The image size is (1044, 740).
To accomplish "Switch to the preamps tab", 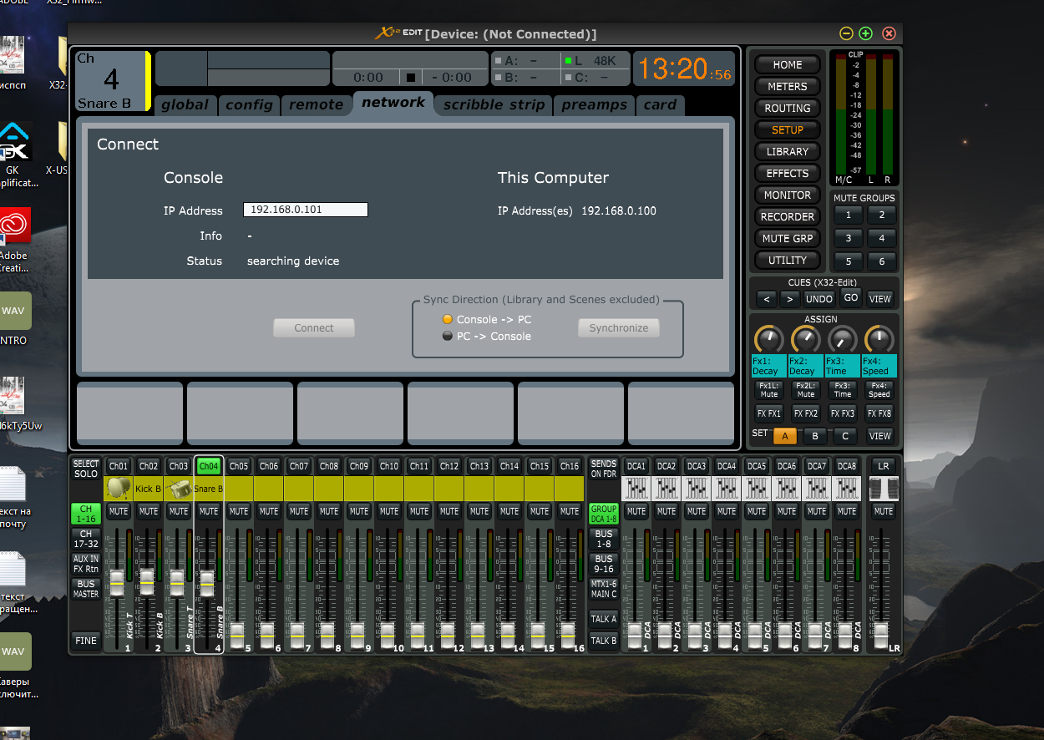I will [594, 104].
